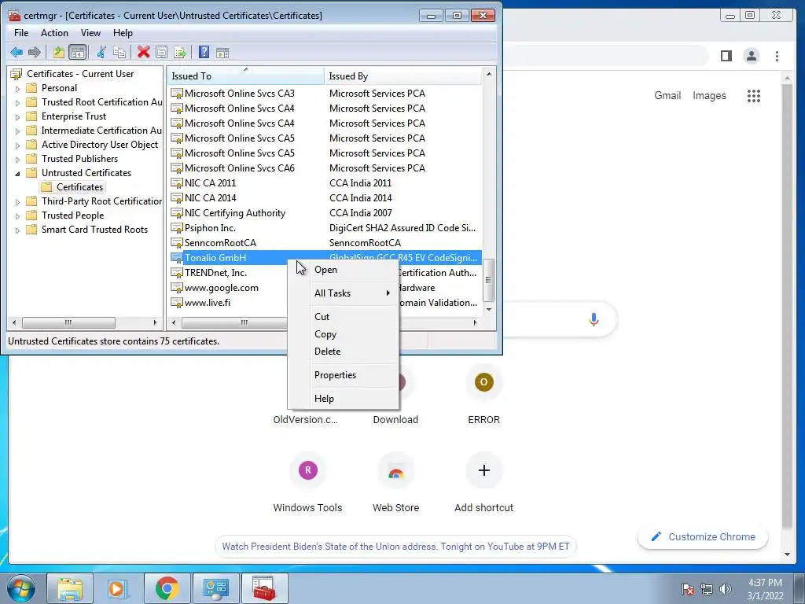Switch to Chrome from the taskbar

(x=167, y=588)
